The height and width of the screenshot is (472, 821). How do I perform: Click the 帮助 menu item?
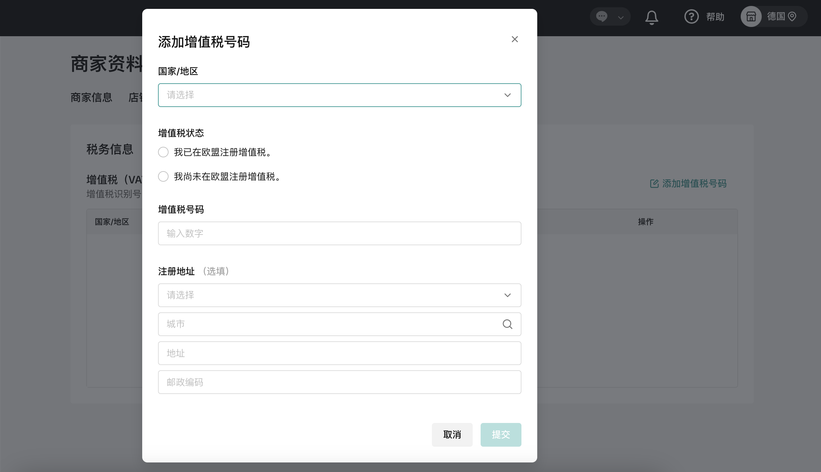pos(715,17)
